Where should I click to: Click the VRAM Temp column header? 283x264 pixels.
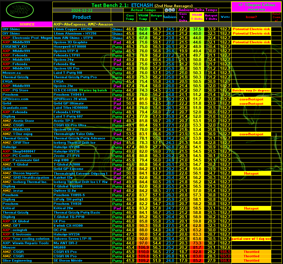[x=143, y=17]
